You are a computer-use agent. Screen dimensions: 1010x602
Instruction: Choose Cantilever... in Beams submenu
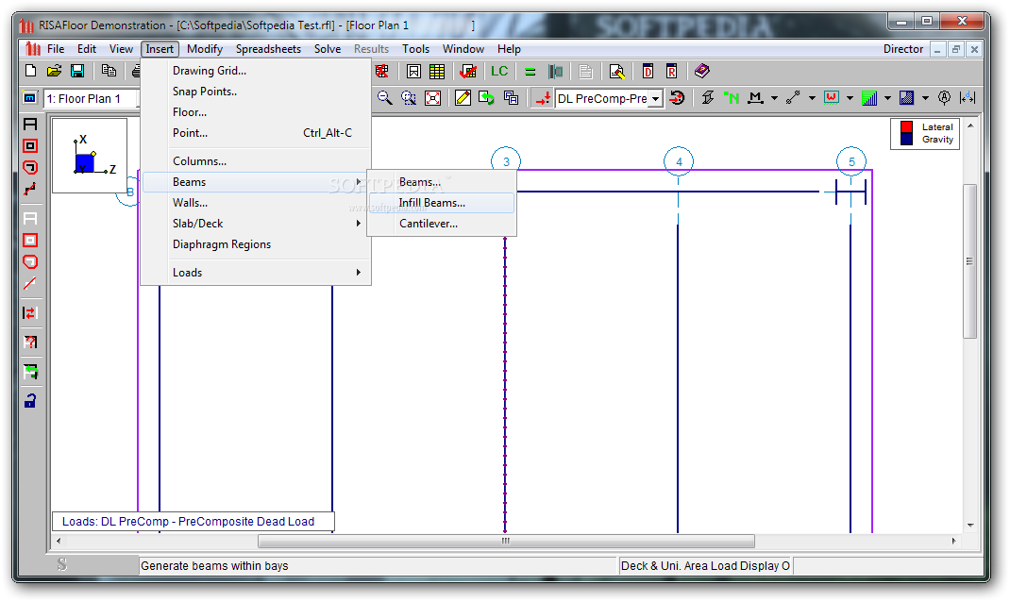442,224
